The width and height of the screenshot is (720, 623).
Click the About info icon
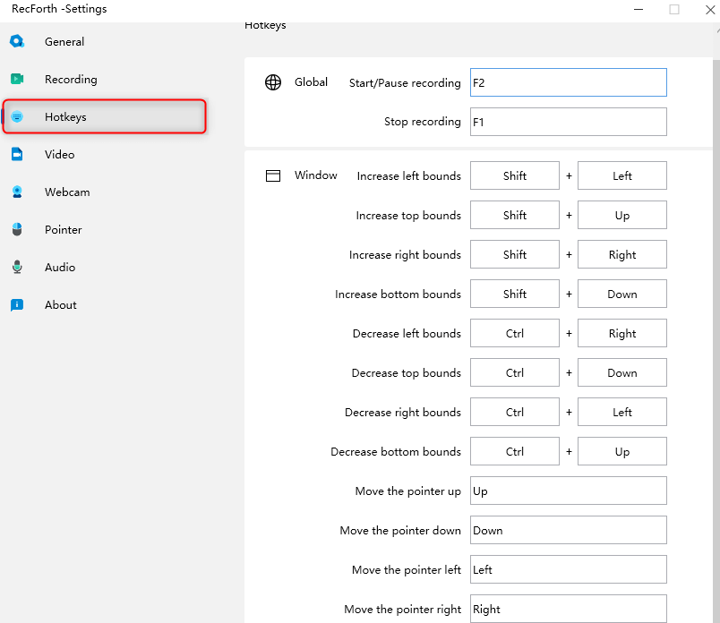pyautogui.click(x=17, y=305)
